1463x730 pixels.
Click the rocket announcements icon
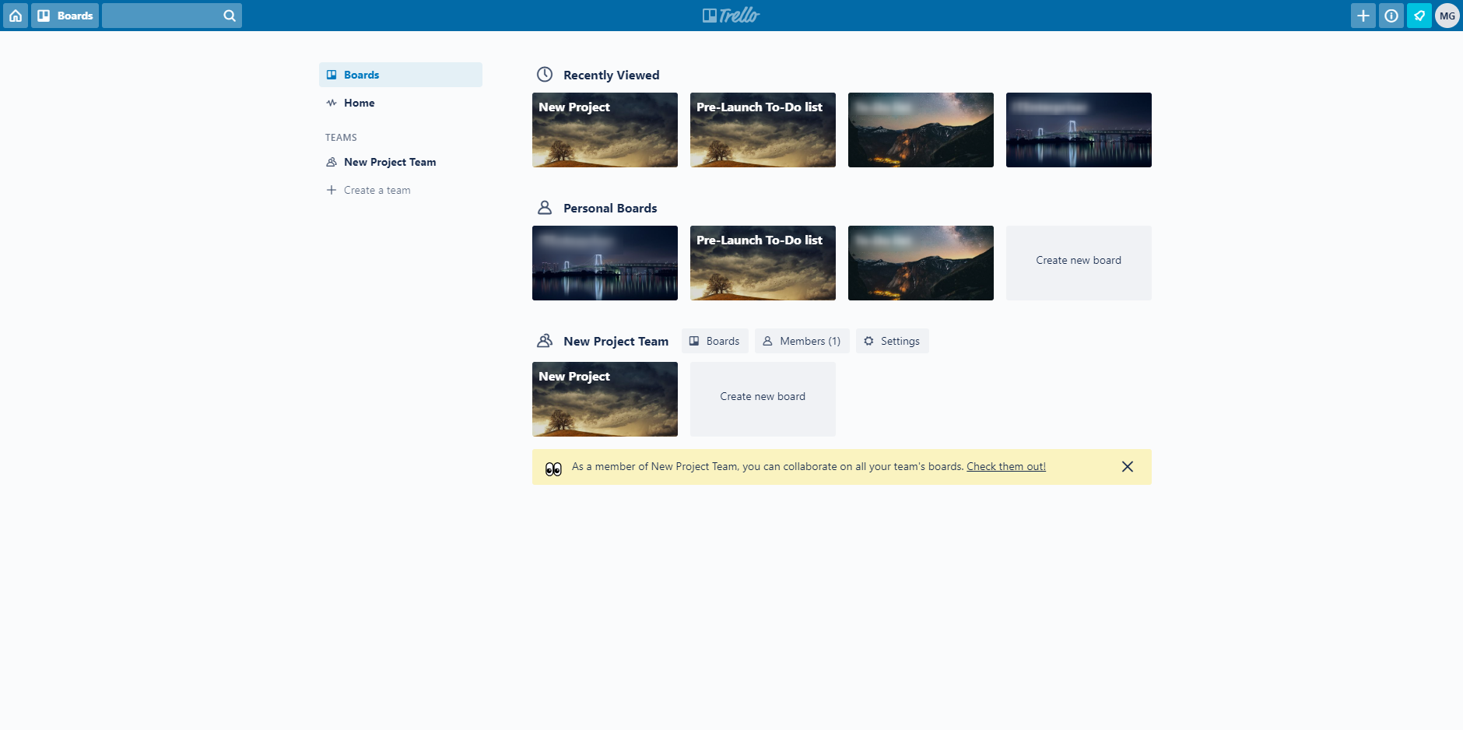click(x=1419, y=16)
